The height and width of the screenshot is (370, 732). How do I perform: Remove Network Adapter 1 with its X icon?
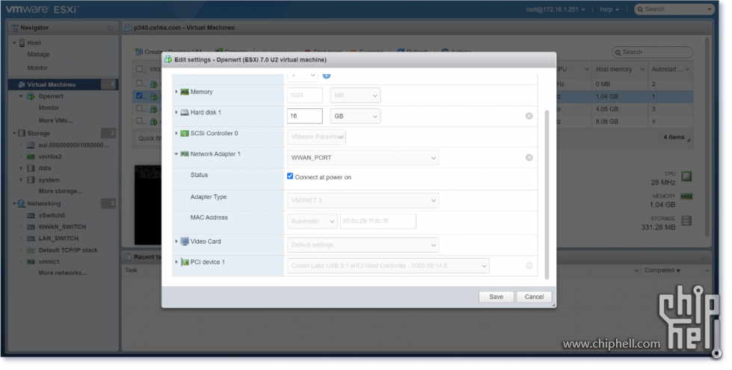coord(529,158)
